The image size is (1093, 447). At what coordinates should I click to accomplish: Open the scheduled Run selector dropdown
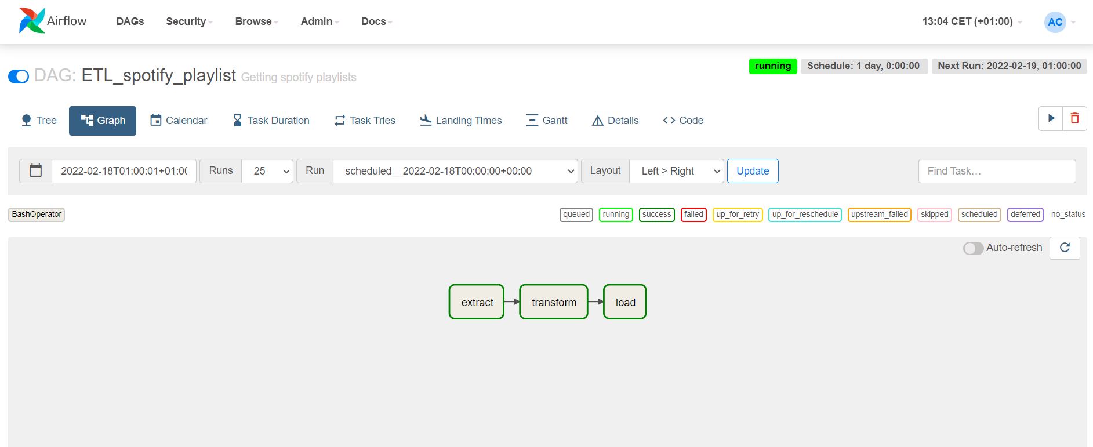[x=455, y=171]
